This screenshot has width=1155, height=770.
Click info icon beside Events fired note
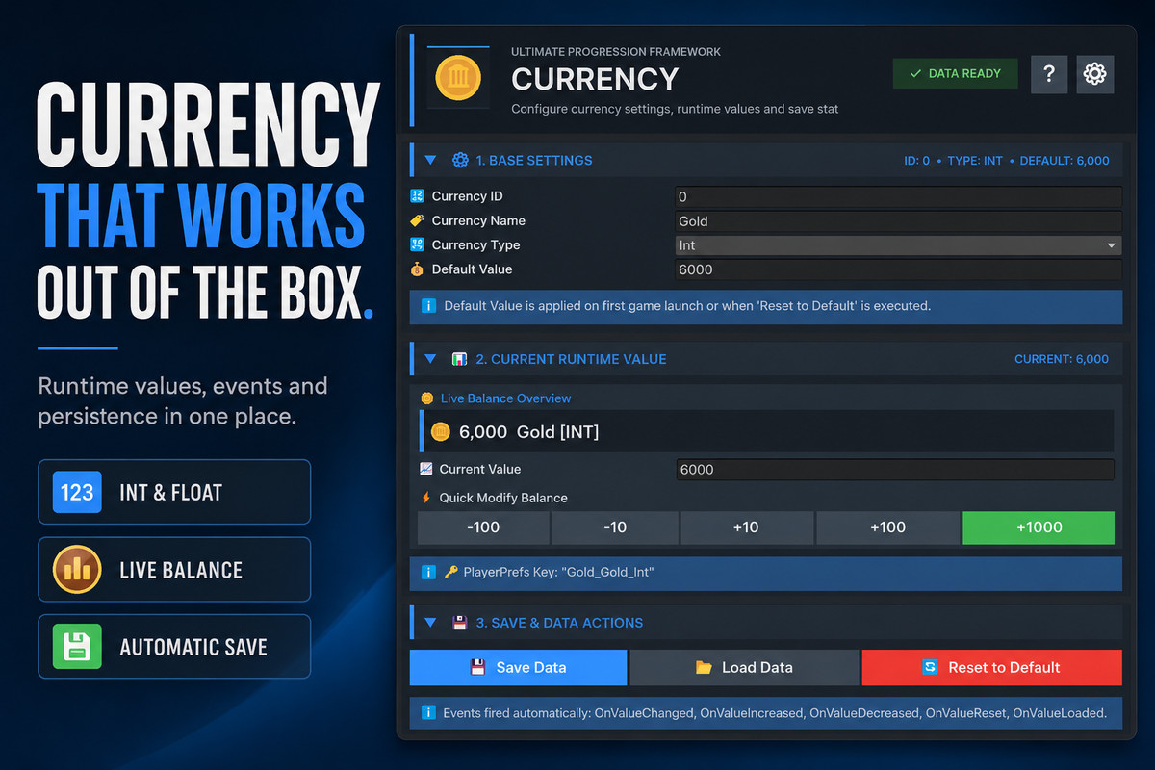coord(429,713)
